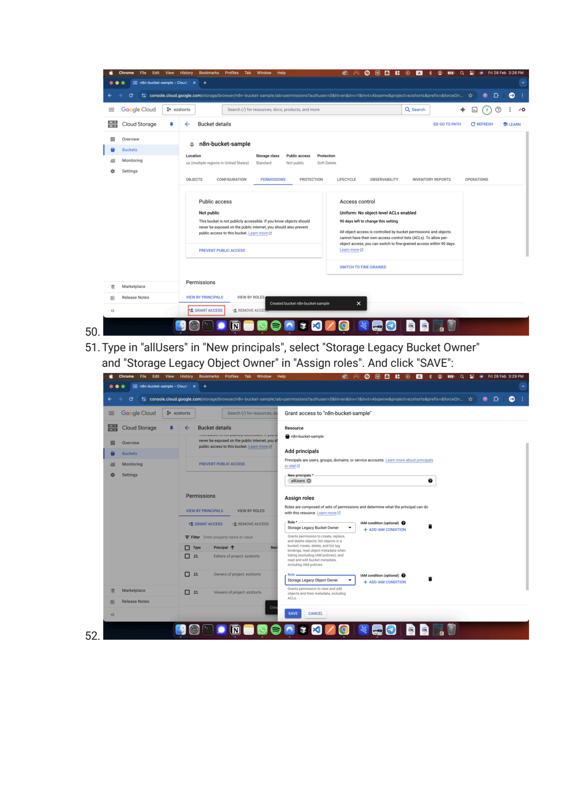562x795 pixels.
Task: Open the help question-mark icon in upper console header
Action: [x=498, y=110]
